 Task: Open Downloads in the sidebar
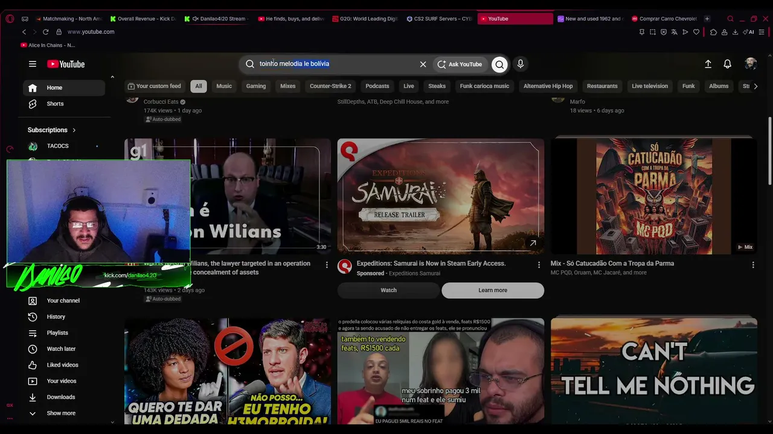pos(64,397)
